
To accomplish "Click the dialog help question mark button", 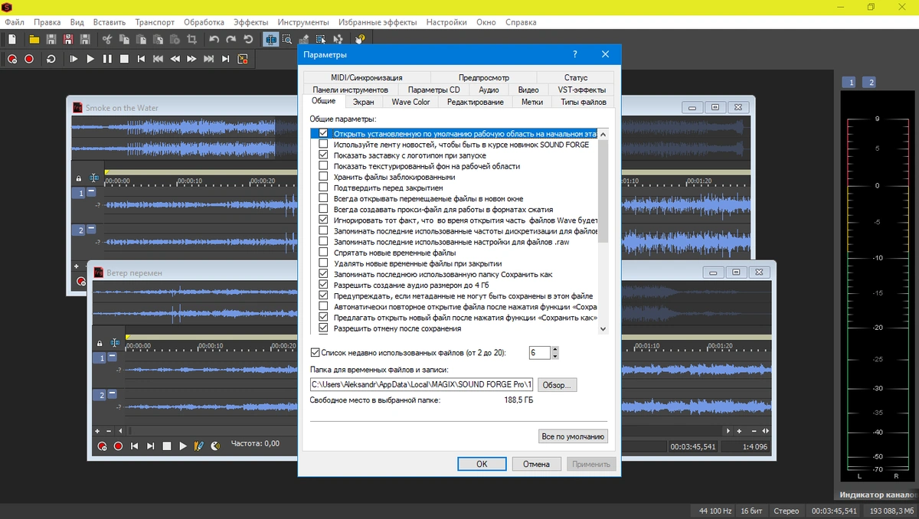I will click(574, 54).
